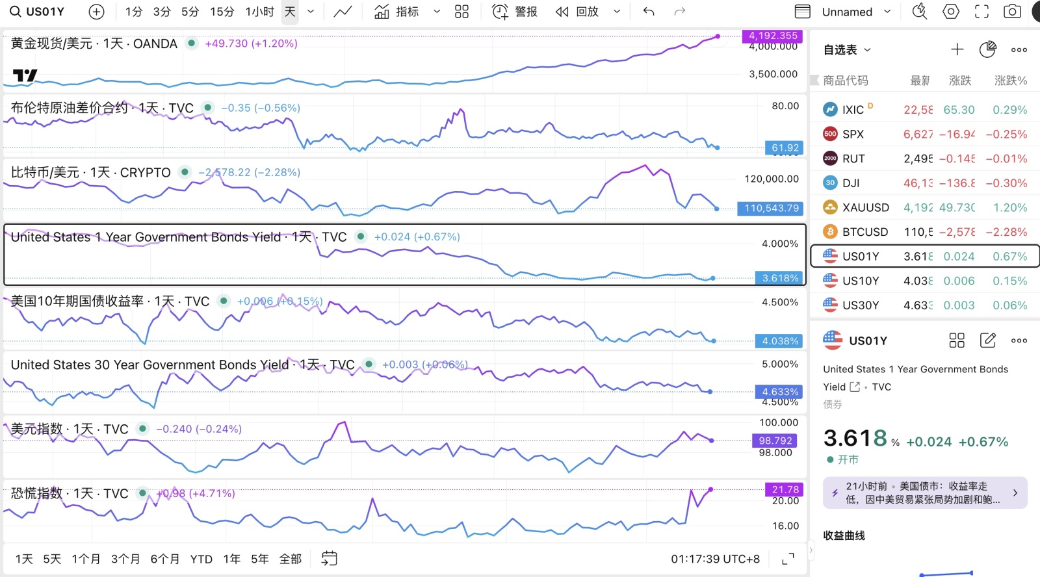The height and width of the screenshot is (577, 1040).
Task: Toggle the chart maximize icon beside the clock
Action: [x=788, y=559]
